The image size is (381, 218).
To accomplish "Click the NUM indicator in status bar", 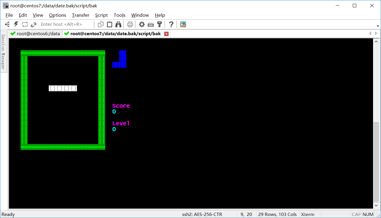I will click(368, 214).
